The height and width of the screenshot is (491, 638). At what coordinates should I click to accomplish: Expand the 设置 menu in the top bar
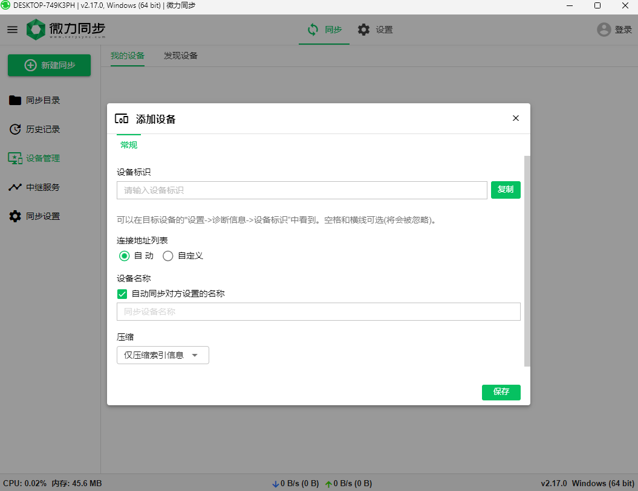point(375,28)
